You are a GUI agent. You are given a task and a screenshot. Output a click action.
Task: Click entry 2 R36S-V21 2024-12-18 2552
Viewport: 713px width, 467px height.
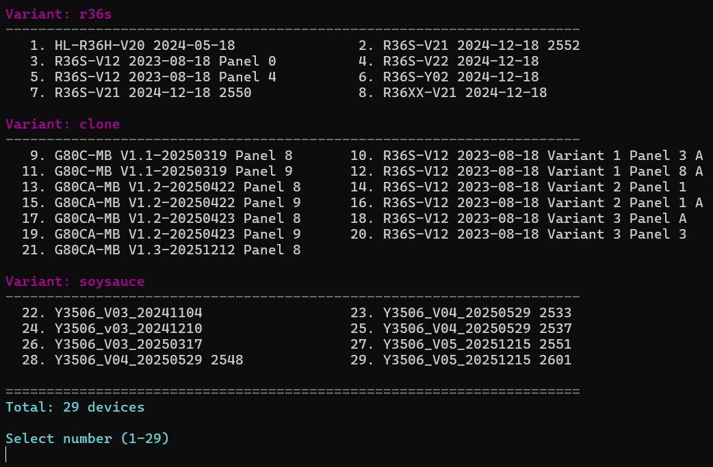click(x=469, y=45)
